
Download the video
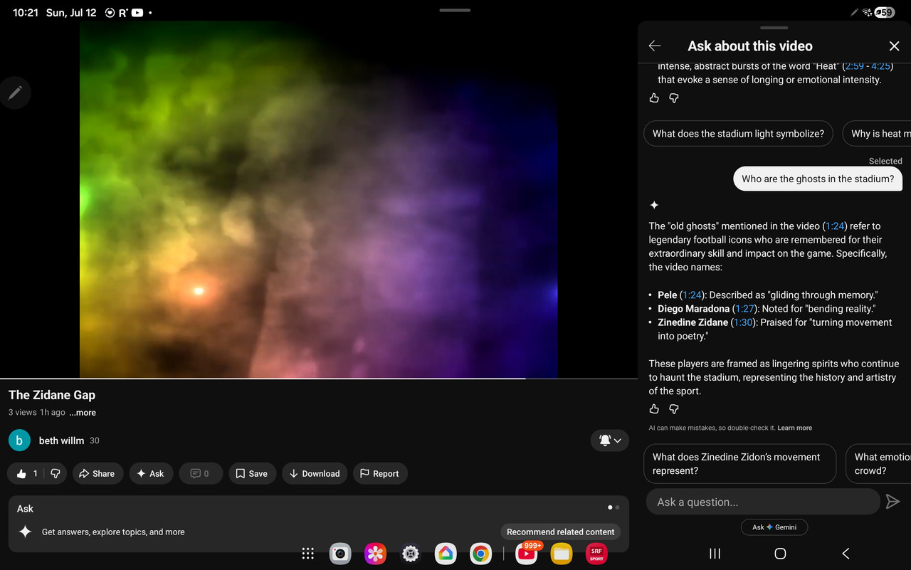tap(315, 473)
